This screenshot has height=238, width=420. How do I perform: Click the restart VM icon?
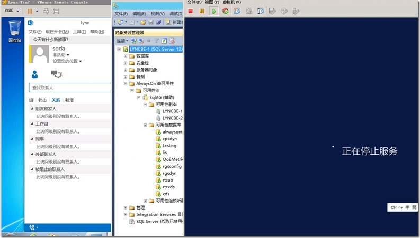pyautogui.click(x=226, y=11)
